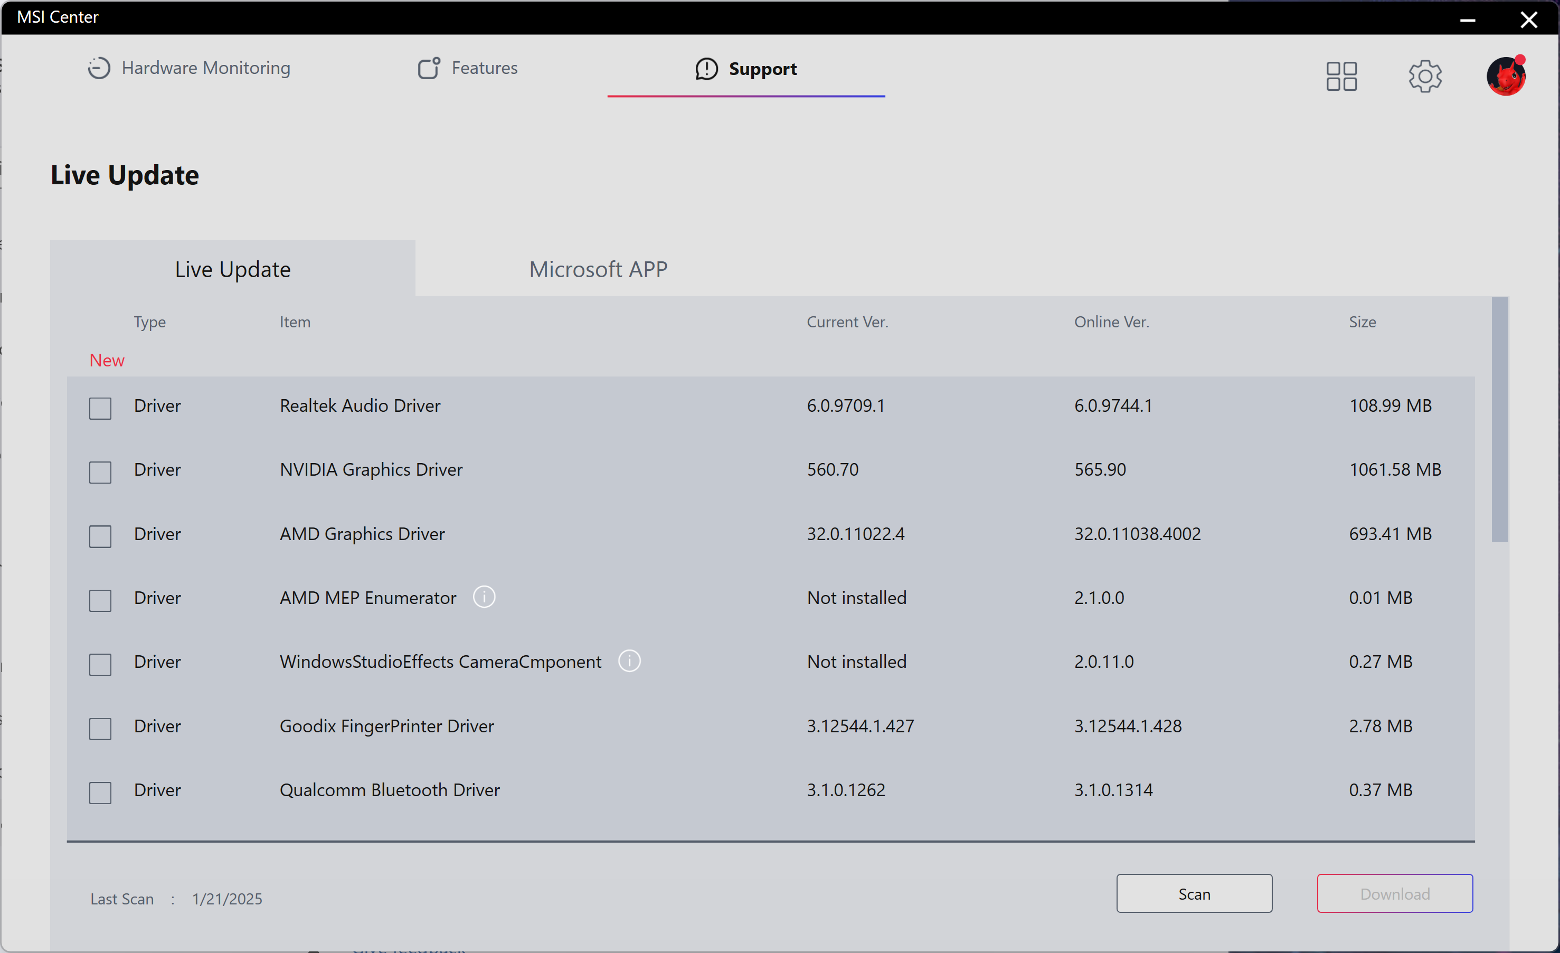
Task: Click the red dragon profile avatar
Action: coord(1506,77)
